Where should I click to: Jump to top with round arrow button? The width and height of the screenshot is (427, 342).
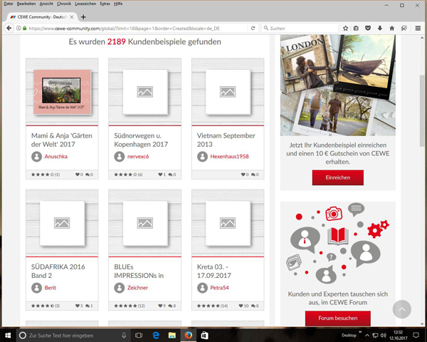(x=401, y=309)
